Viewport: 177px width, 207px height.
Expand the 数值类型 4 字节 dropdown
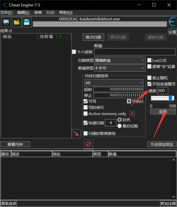[120, 68]
